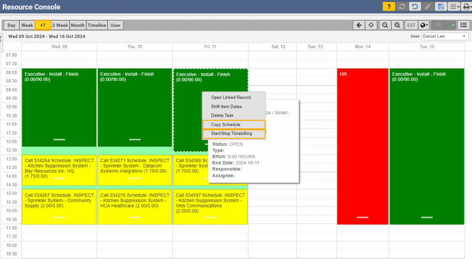Viewport: 472px width, 259px height.
Task: Click the crosshair center view icon
Action: click(371, 25)
